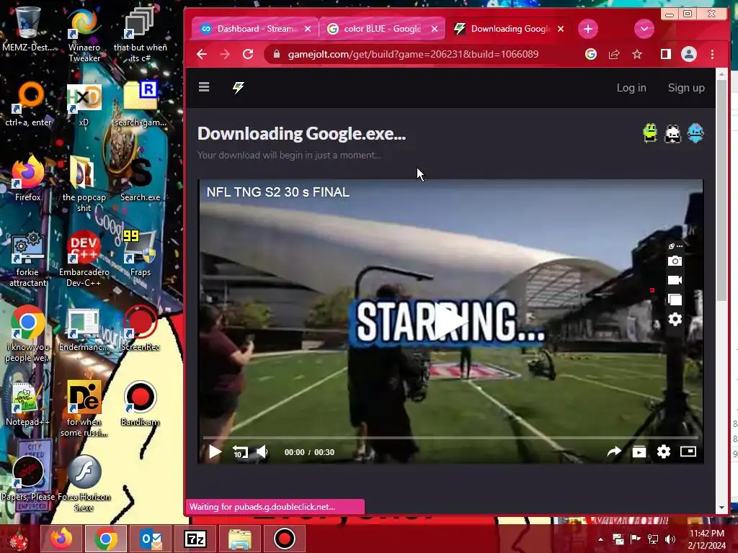Screen dimensions: 738x553
Task: Show hidden icons in the system tray
Action: pyautogui.click(x=600, y=539)
